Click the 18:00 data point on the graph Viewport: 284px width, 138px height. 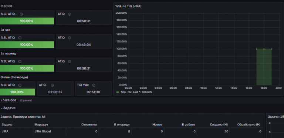tap(264, 49)
